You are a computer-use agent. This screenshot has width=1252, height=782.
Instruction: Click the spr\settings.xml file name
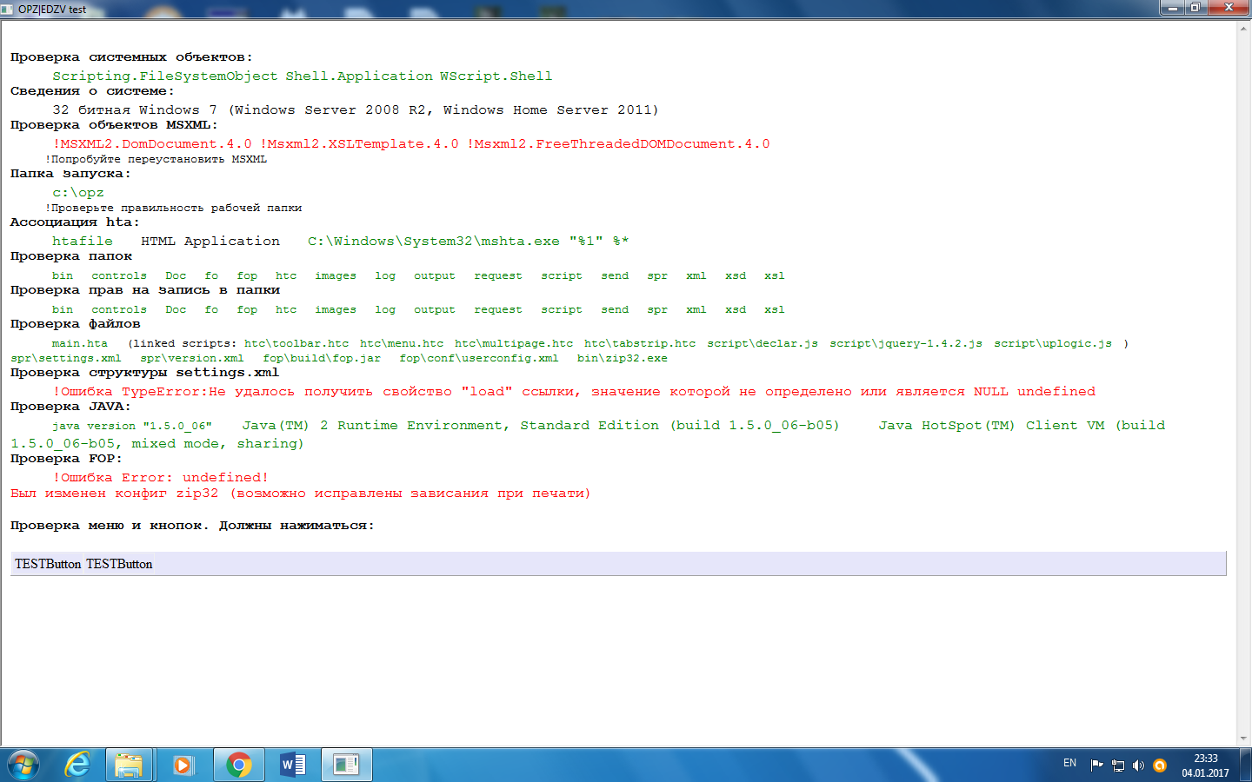click(66, 359)
